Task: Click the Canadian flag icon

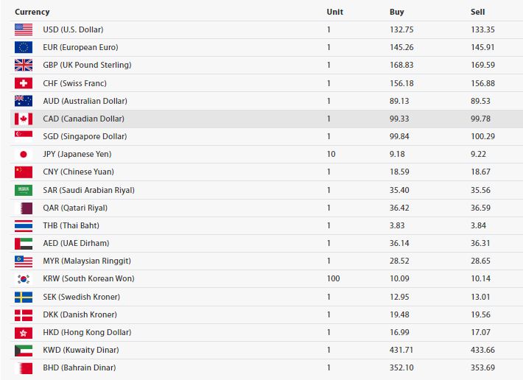Action: (24, 119)
